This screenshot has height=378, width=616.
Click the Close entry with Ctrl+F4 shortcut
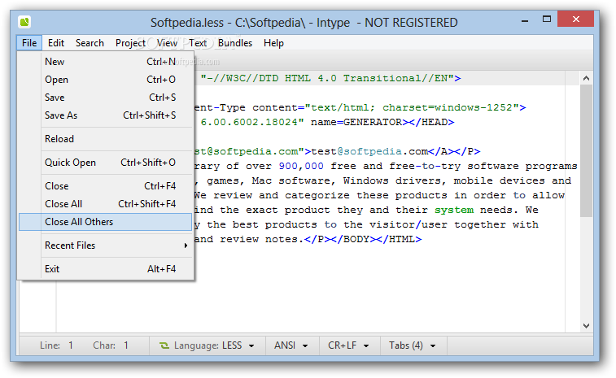pos(105,186)
